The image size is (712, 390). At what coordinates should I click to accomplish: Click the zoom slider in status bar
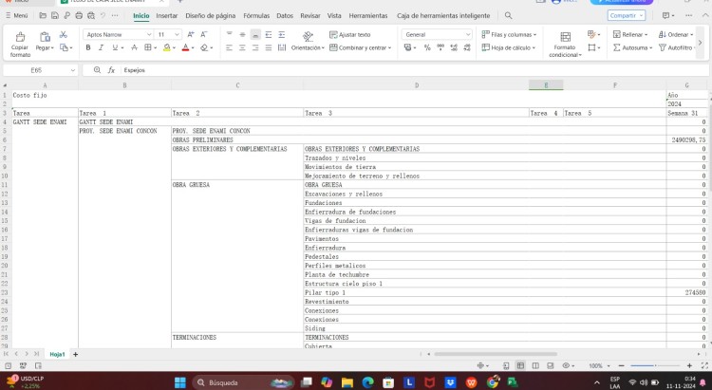point(655,365)
